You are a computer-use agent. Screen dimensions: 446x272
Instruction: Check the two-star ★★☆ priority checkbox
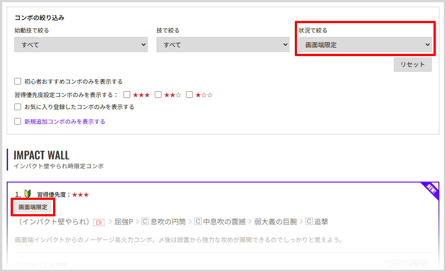158,94
